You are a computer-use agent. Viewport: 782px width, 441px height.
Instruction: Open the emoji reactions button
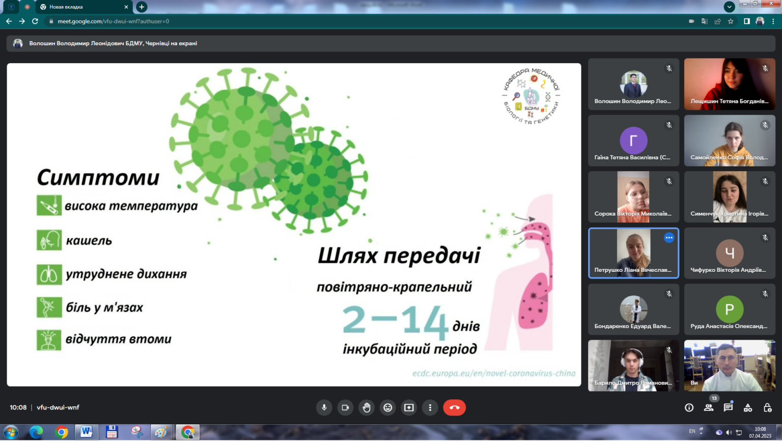click(388, 407)
